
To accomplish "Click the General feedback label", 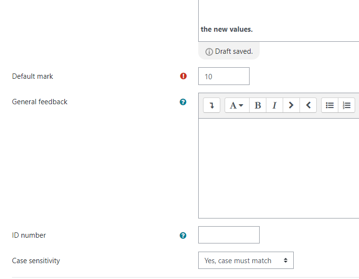I will pos(40,102).
